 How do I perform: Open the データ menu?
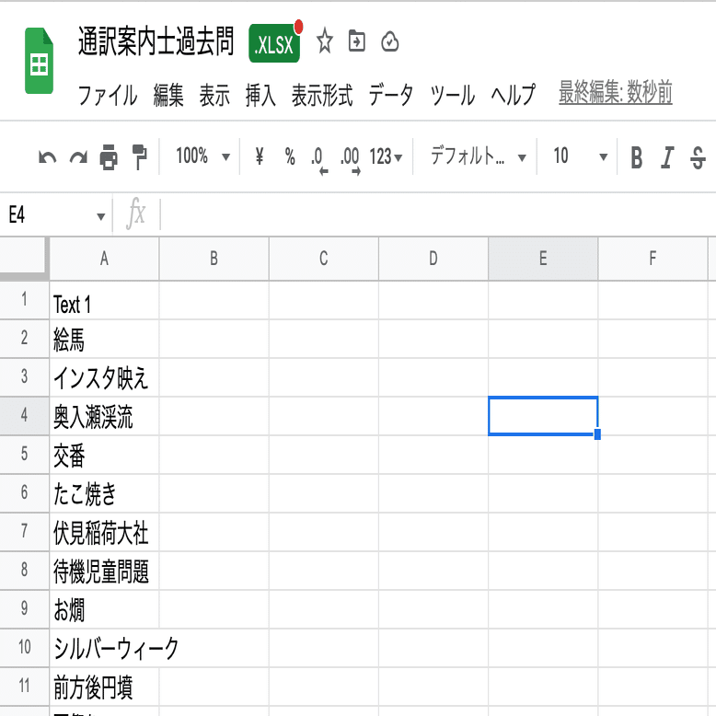[x=391, y=95]
